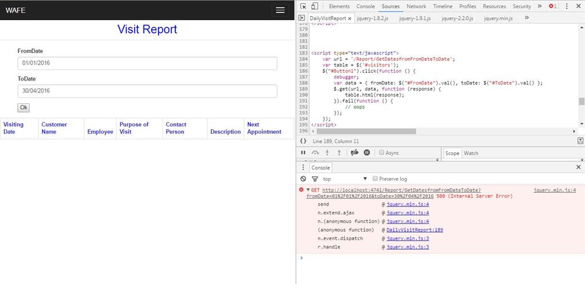The height and width of the screenshot is (284, 585).
Task: Toggle the drawer icon beside Line 189 status
Action: coord(580,141)
